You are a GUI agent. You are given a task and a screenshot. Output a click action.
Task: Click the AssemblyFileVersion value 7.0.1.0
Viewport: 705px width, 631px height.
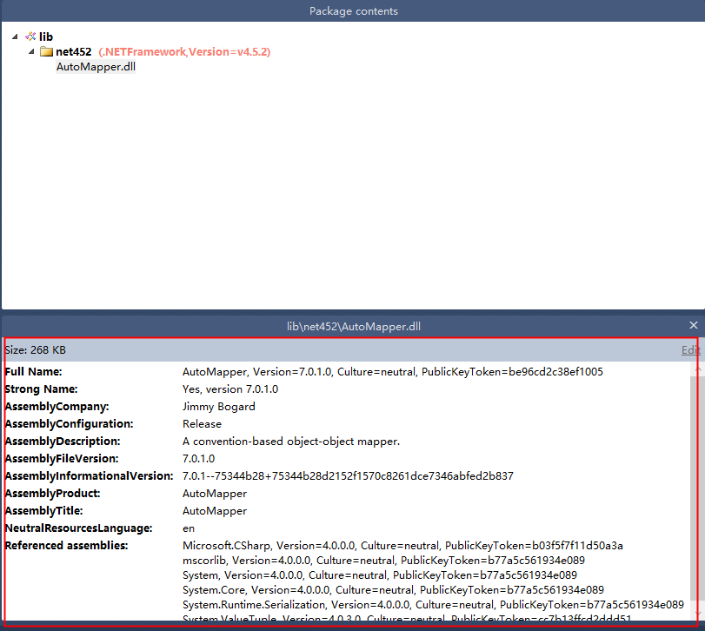click(x=199, y=459)
